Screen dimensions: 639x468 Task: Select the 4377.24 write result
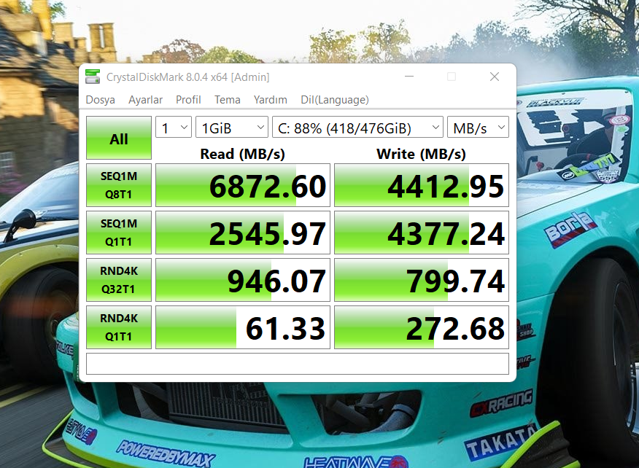pos(422,233)
